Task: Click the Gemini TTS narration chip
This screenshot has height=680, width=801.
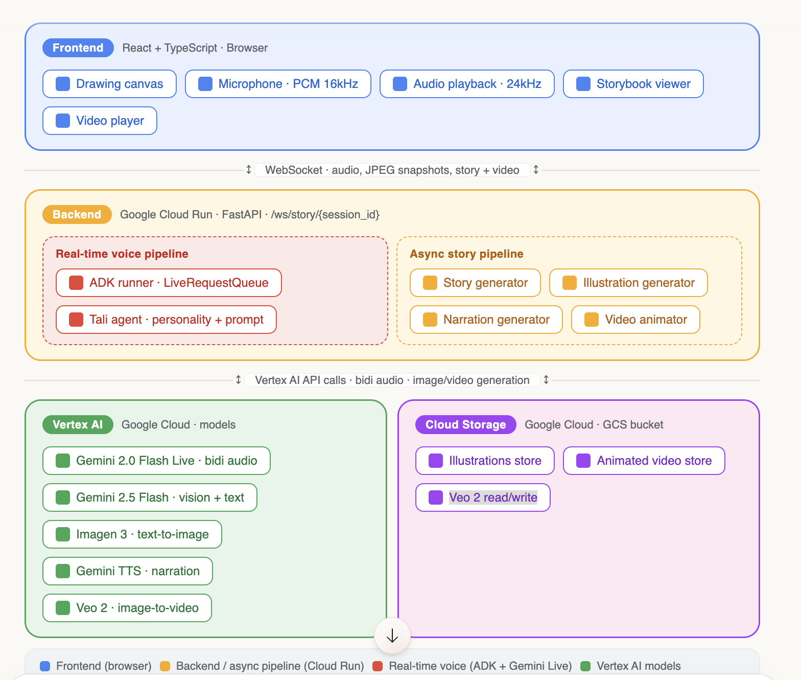Action: [x=128, y=571]
